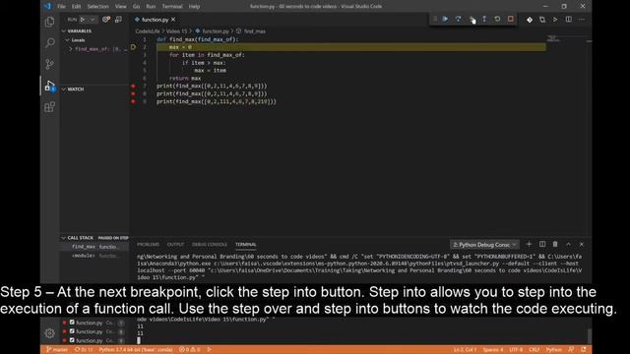Toggle the breakpoint on line 9
Viewport: 630px width, 354px height.
[133, 101]
